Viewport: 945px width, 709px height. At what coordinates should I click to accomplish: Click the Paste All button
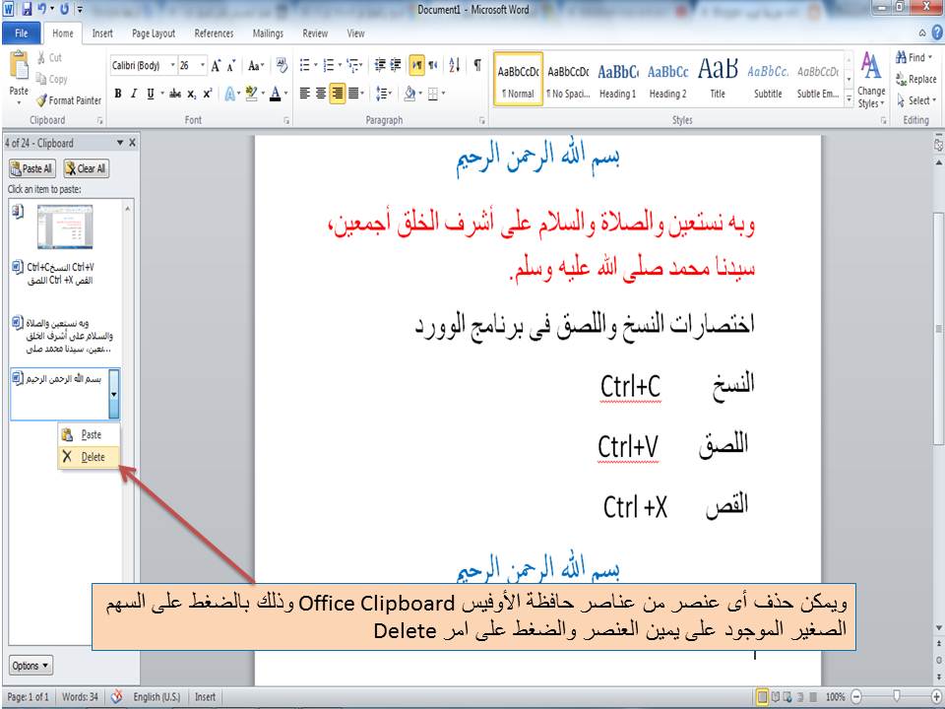(x=34, y=168)
